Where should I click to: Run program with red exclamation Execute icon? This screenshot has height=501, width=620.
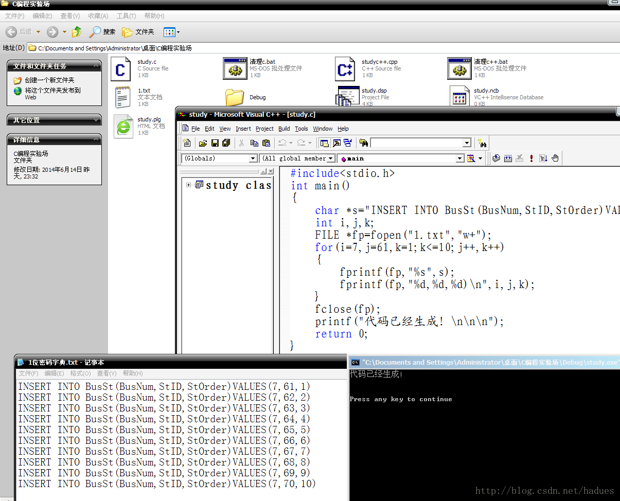point(531,158)
